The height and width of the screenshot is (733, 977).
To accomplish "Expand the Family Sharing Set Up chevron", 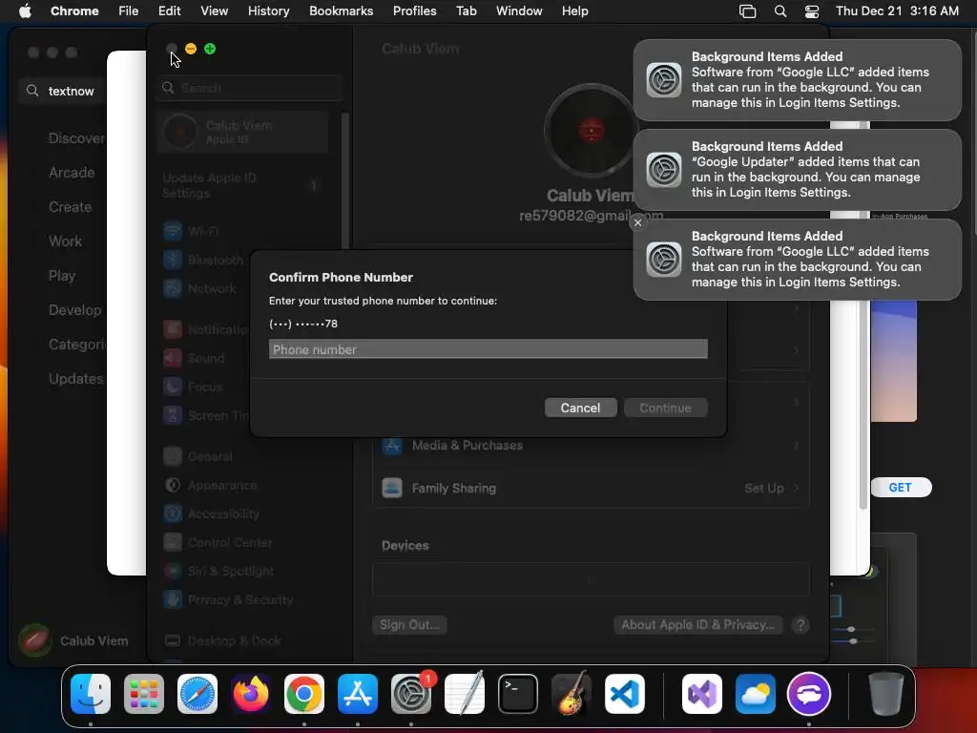I will (x=796, y=488).
